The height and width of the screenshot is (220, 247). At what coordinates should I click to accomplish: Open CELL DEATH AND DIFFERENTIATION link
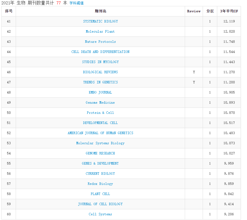coord(100,52)
